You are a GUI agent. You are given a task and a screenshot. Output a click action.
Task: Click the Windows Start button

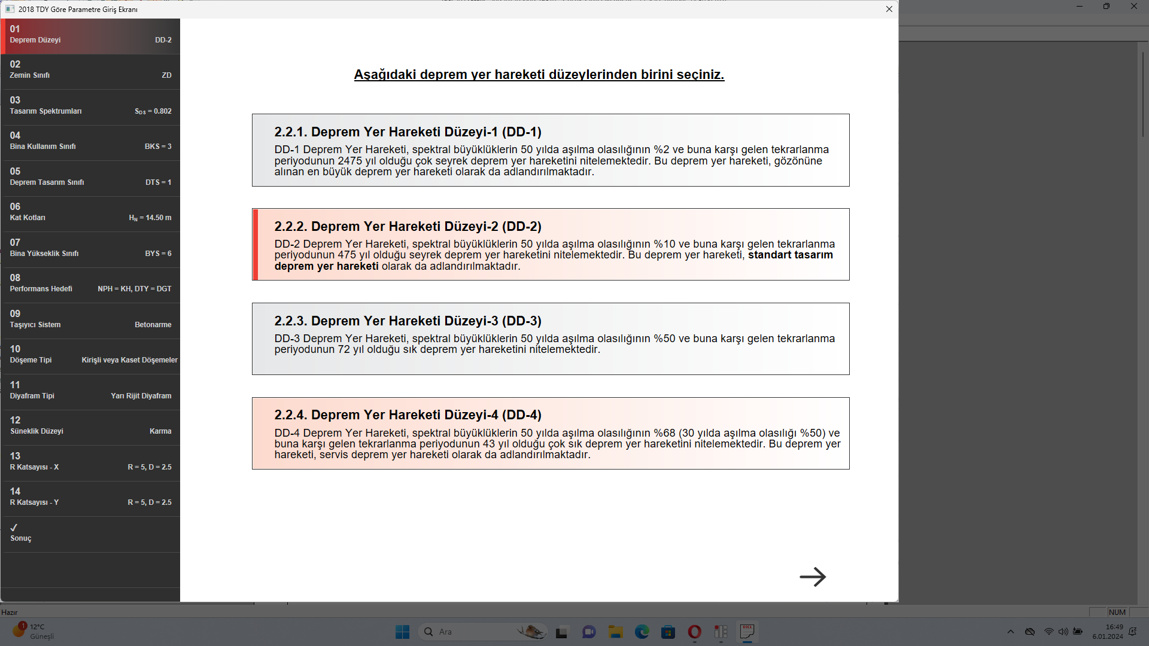[x=402, y=632]
